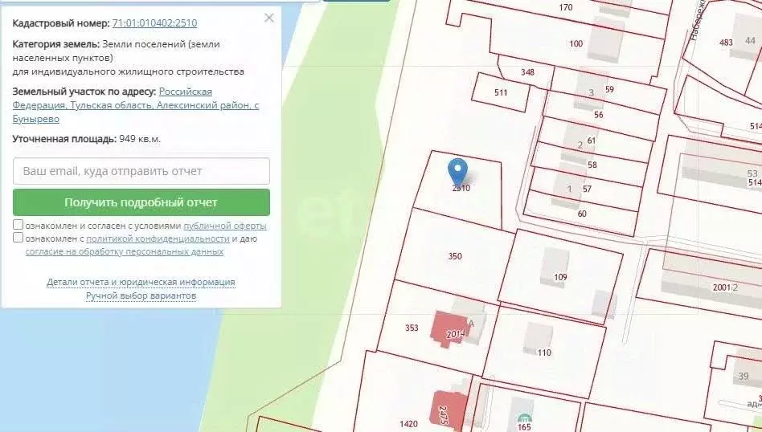The image size is (762, 432).
Task: Select parcel 59 on the map
Action: coord(609,89)
